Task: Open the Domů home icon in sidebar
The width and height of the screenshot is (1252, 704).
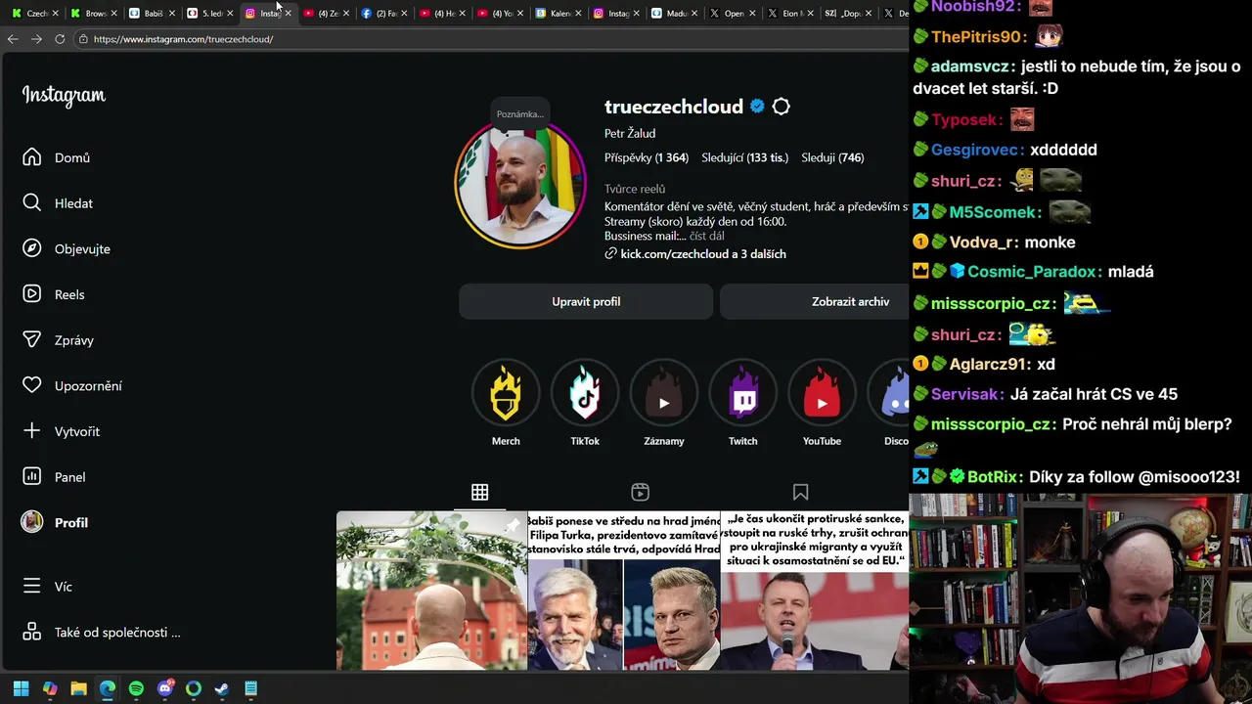Action: [x=32, y=157]
